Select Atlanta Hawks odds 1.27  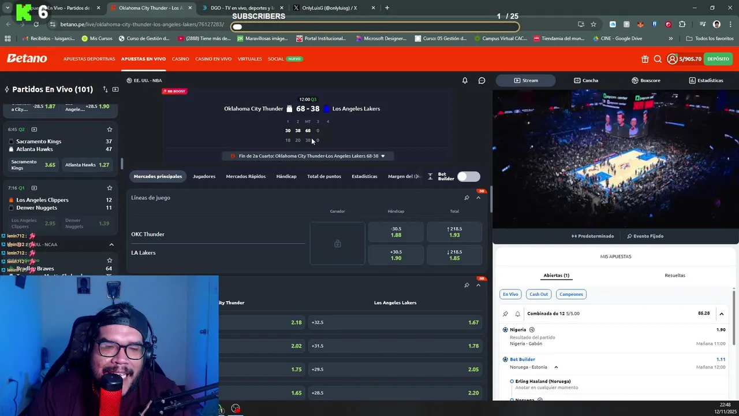(x=87, y=165)
